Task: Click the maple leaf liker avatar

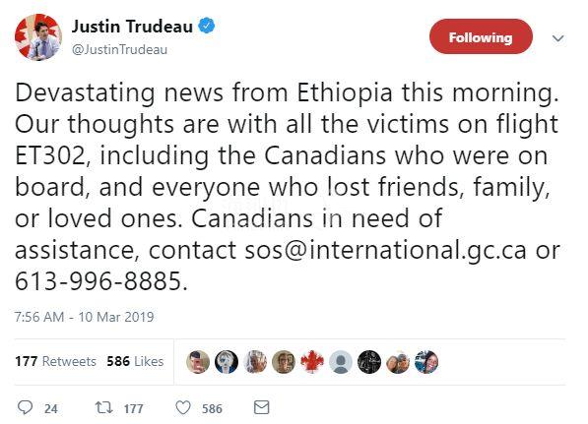Action: click(x=312, y=362)
